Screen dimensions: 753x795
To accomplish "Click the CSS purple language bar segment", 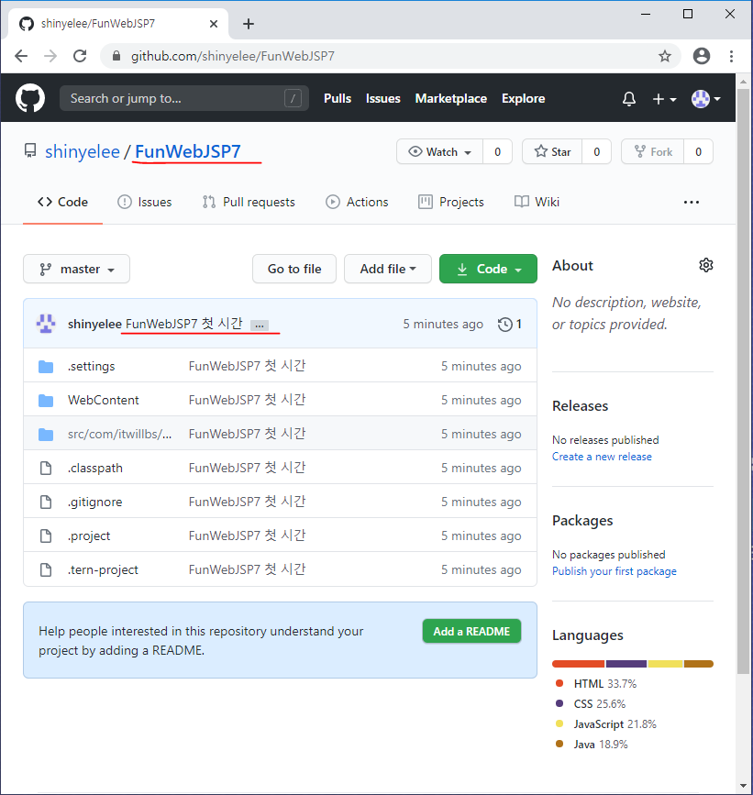I will (x=626, y=664).
